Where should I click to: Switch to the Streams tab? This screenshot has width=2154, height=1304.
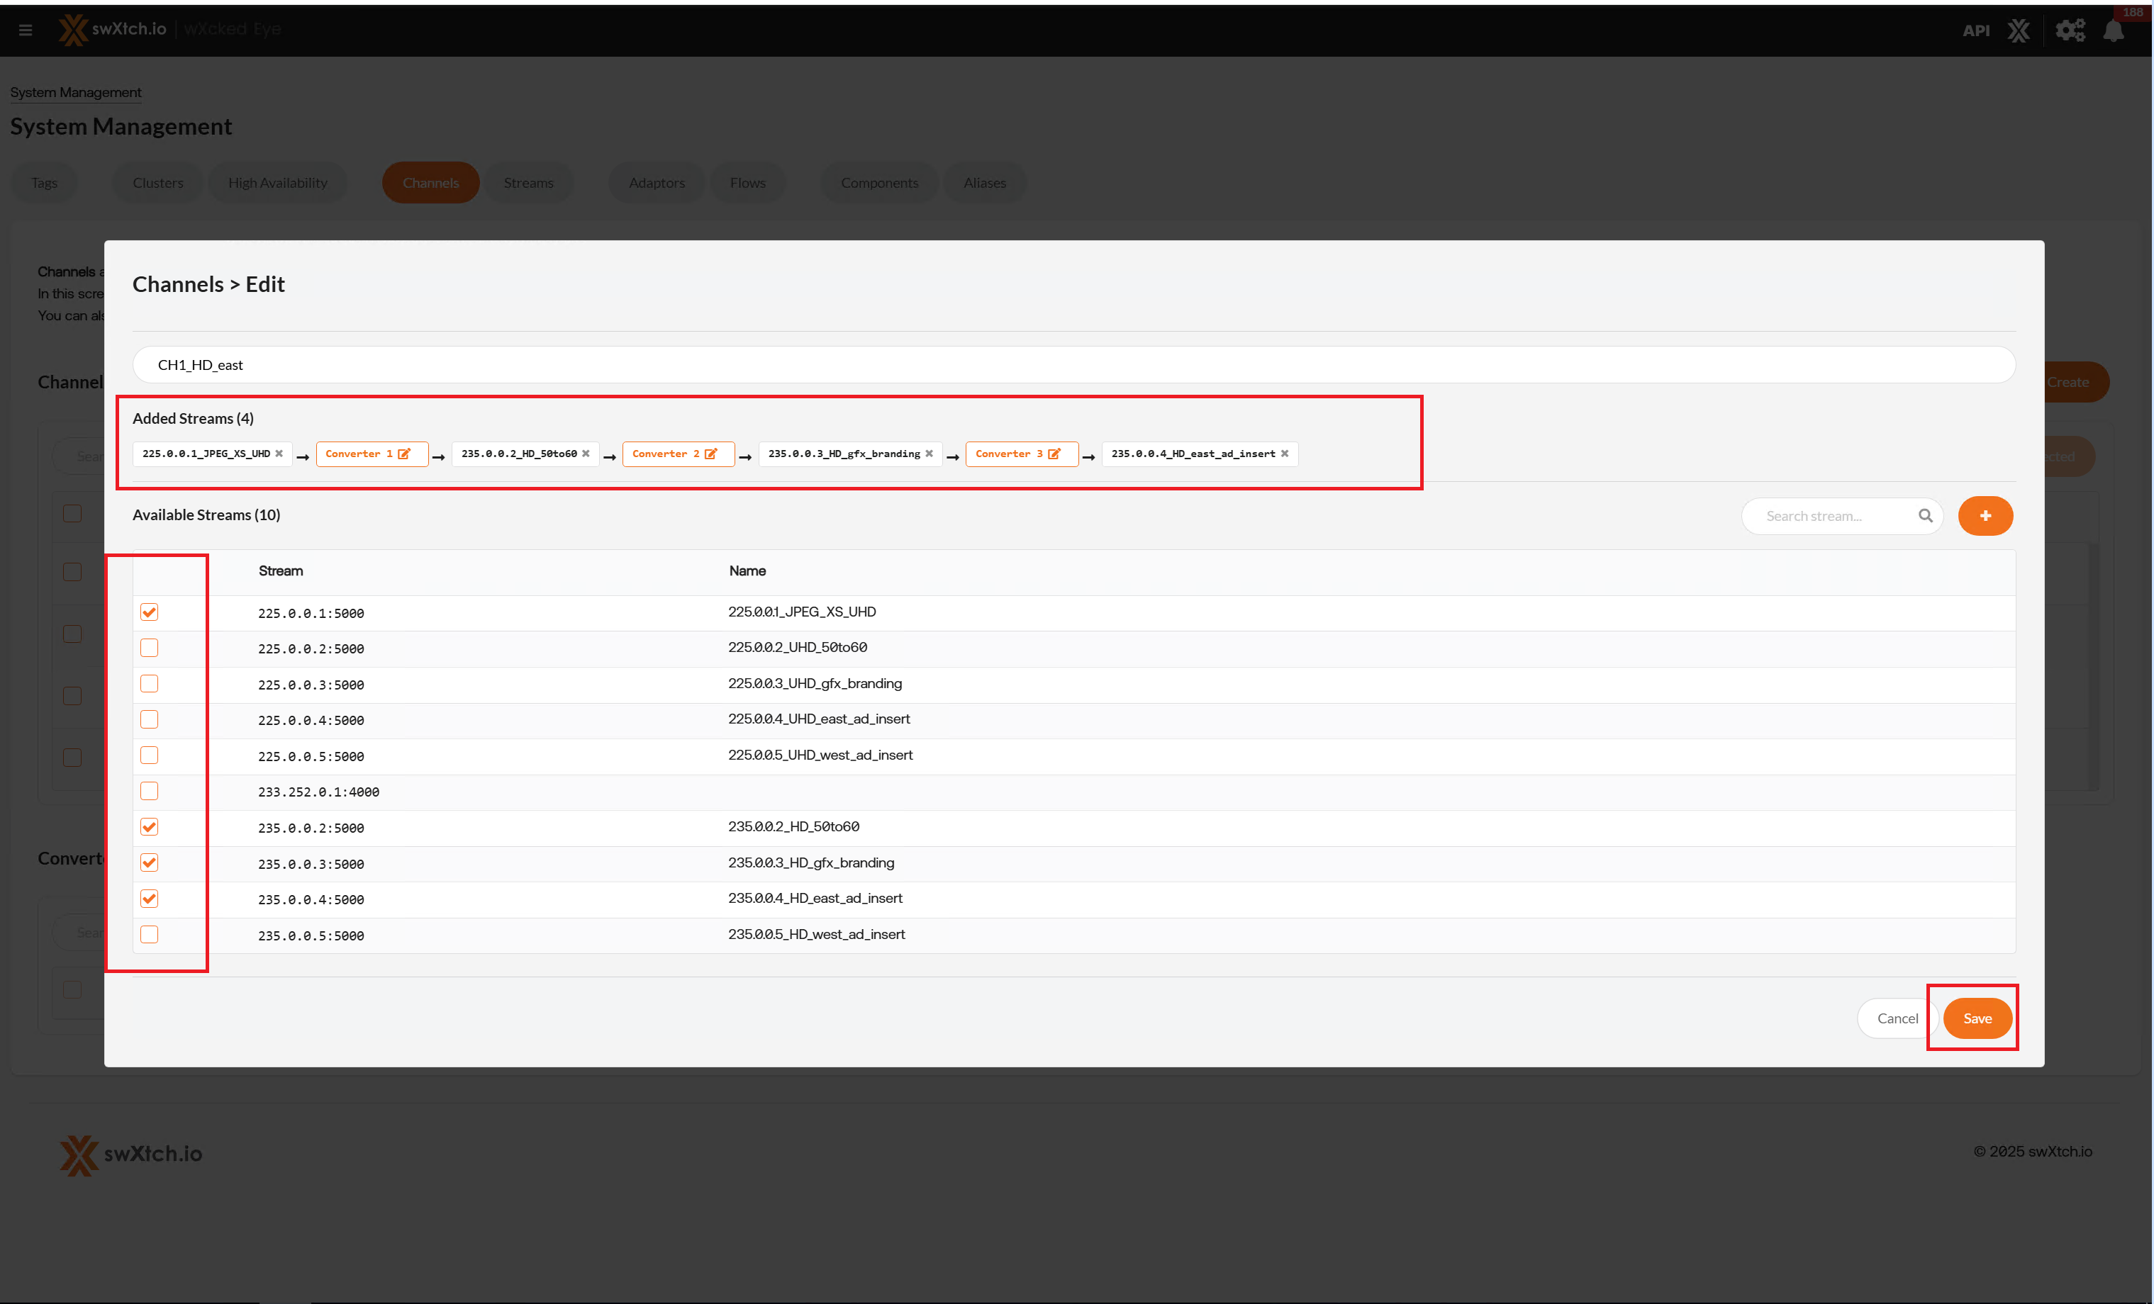pos(528,183)
